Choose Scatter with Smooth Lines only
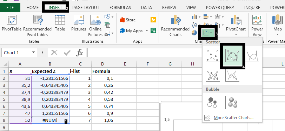285x131 pixels. [x=253, y=56]
